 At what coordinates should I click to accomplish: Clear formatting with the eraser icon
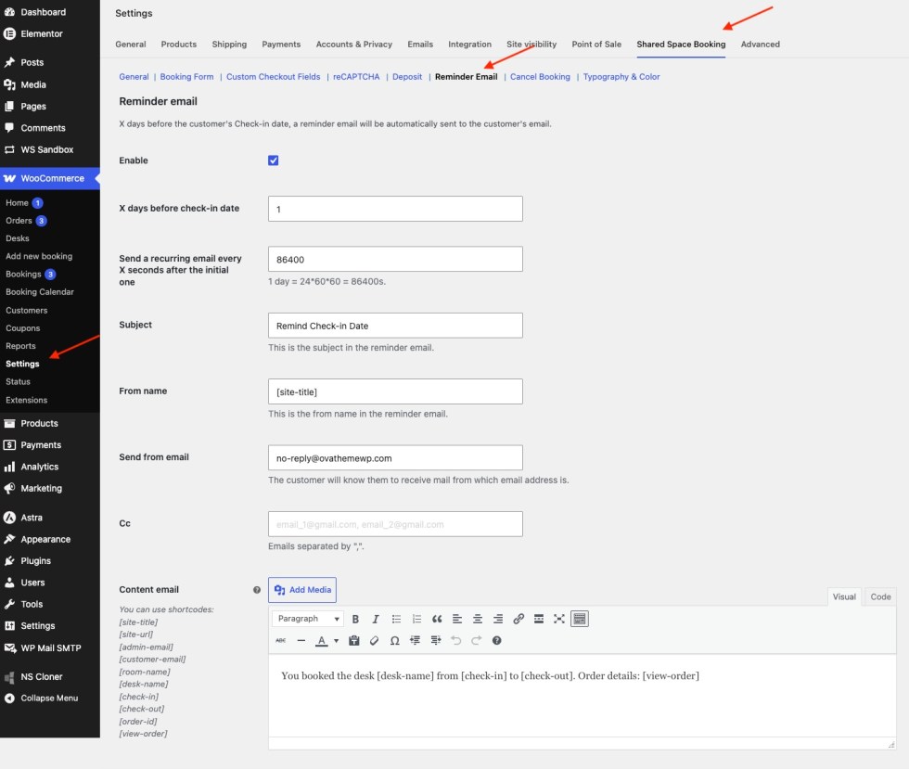point(374,640)
